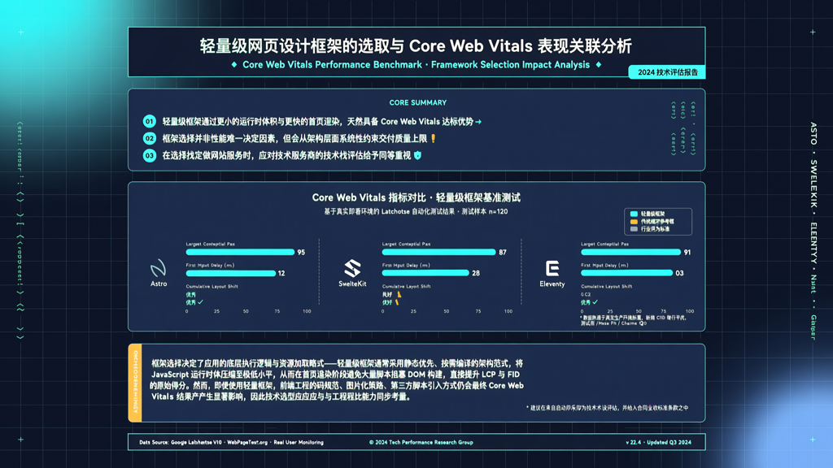Click the value '87' in the SvelteKit chart
The image size is (833, 468).
point(503,252)
